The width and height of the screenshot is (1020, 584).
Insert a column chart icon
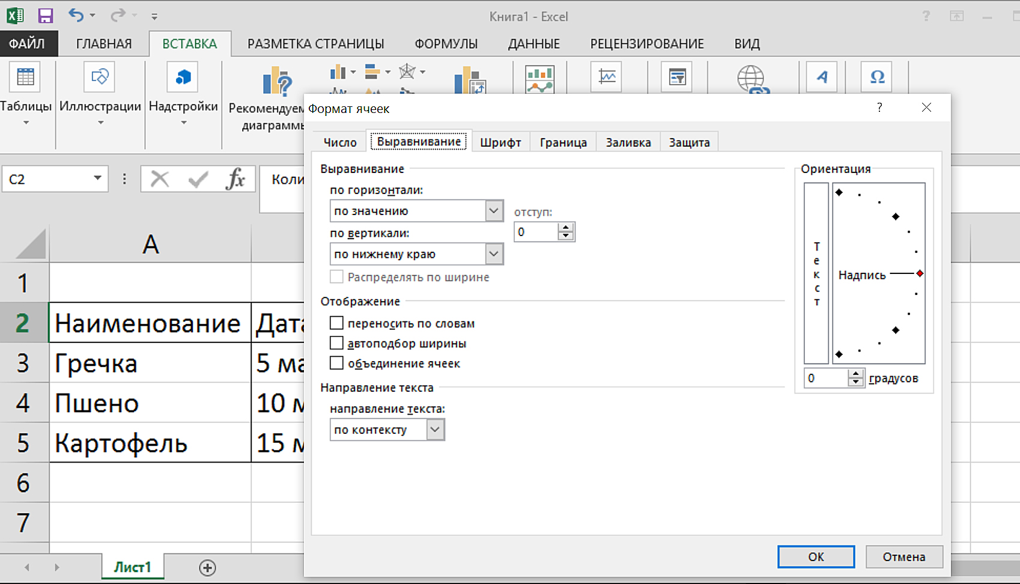tap(338, 73)
